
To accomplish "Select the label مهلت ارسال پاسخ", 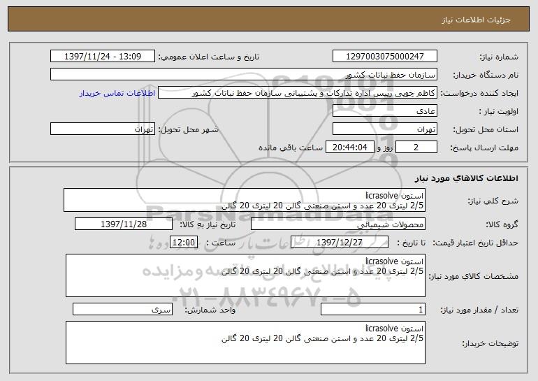I will pyautogui.click(x=484, y=148).
